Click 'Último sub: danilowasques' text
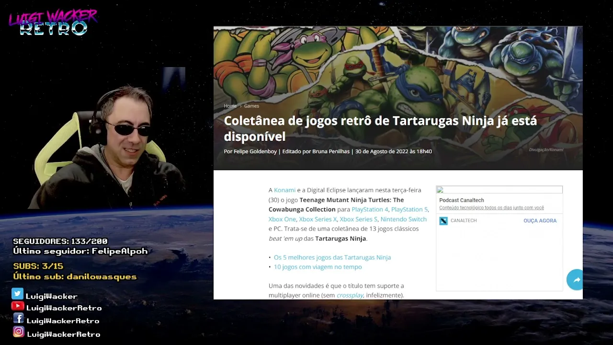The height and width of the screenshot is (345, 613). tap(75, 276)
